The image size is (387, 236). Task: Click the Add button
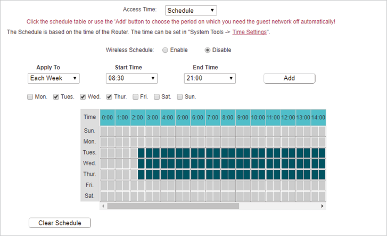(x=289, y=78)
